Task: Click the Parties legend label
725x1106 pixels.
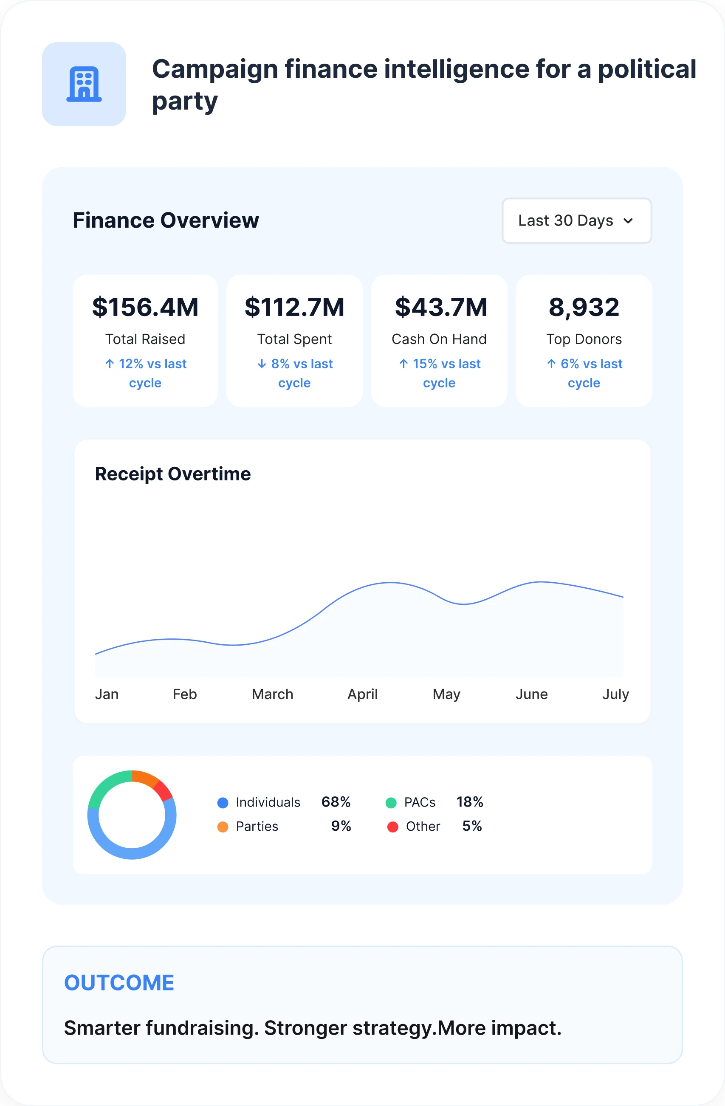Action: click(x=257, y=827)
